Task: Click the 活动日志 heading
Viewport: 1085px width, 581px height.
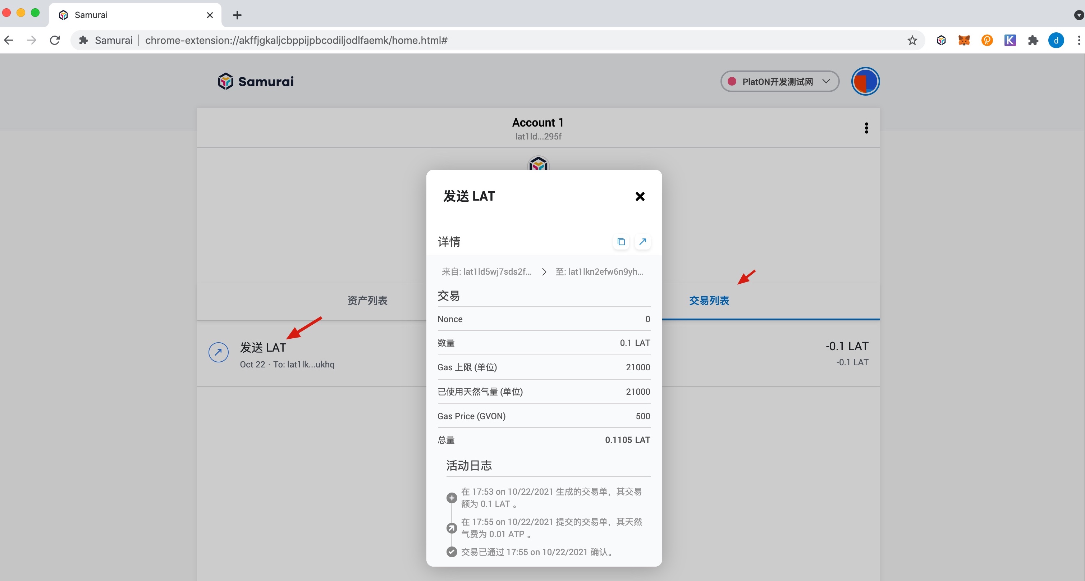Action: click(x=469, y=466)
